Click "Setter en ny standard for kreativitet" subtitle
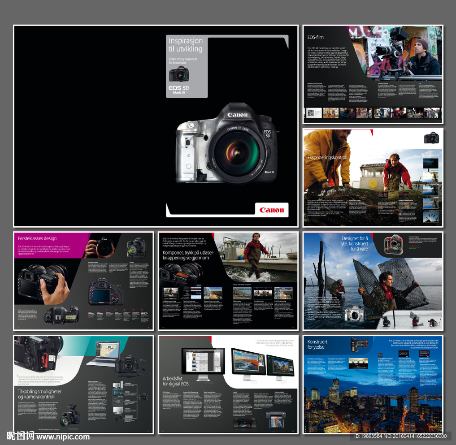The width and height of the screenshot is (456, 445). (x=182, y=61)
